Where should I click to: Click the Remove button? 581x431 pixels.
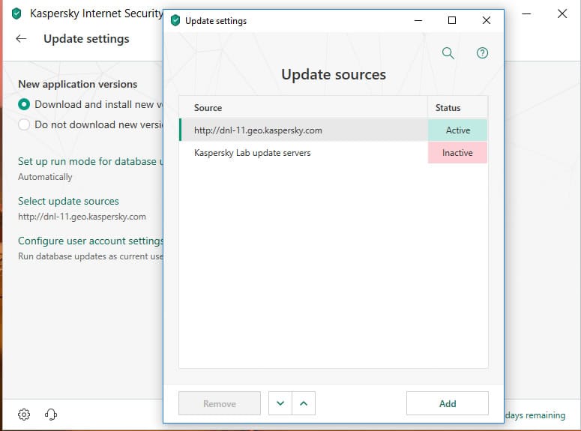[x=220, y=403]
